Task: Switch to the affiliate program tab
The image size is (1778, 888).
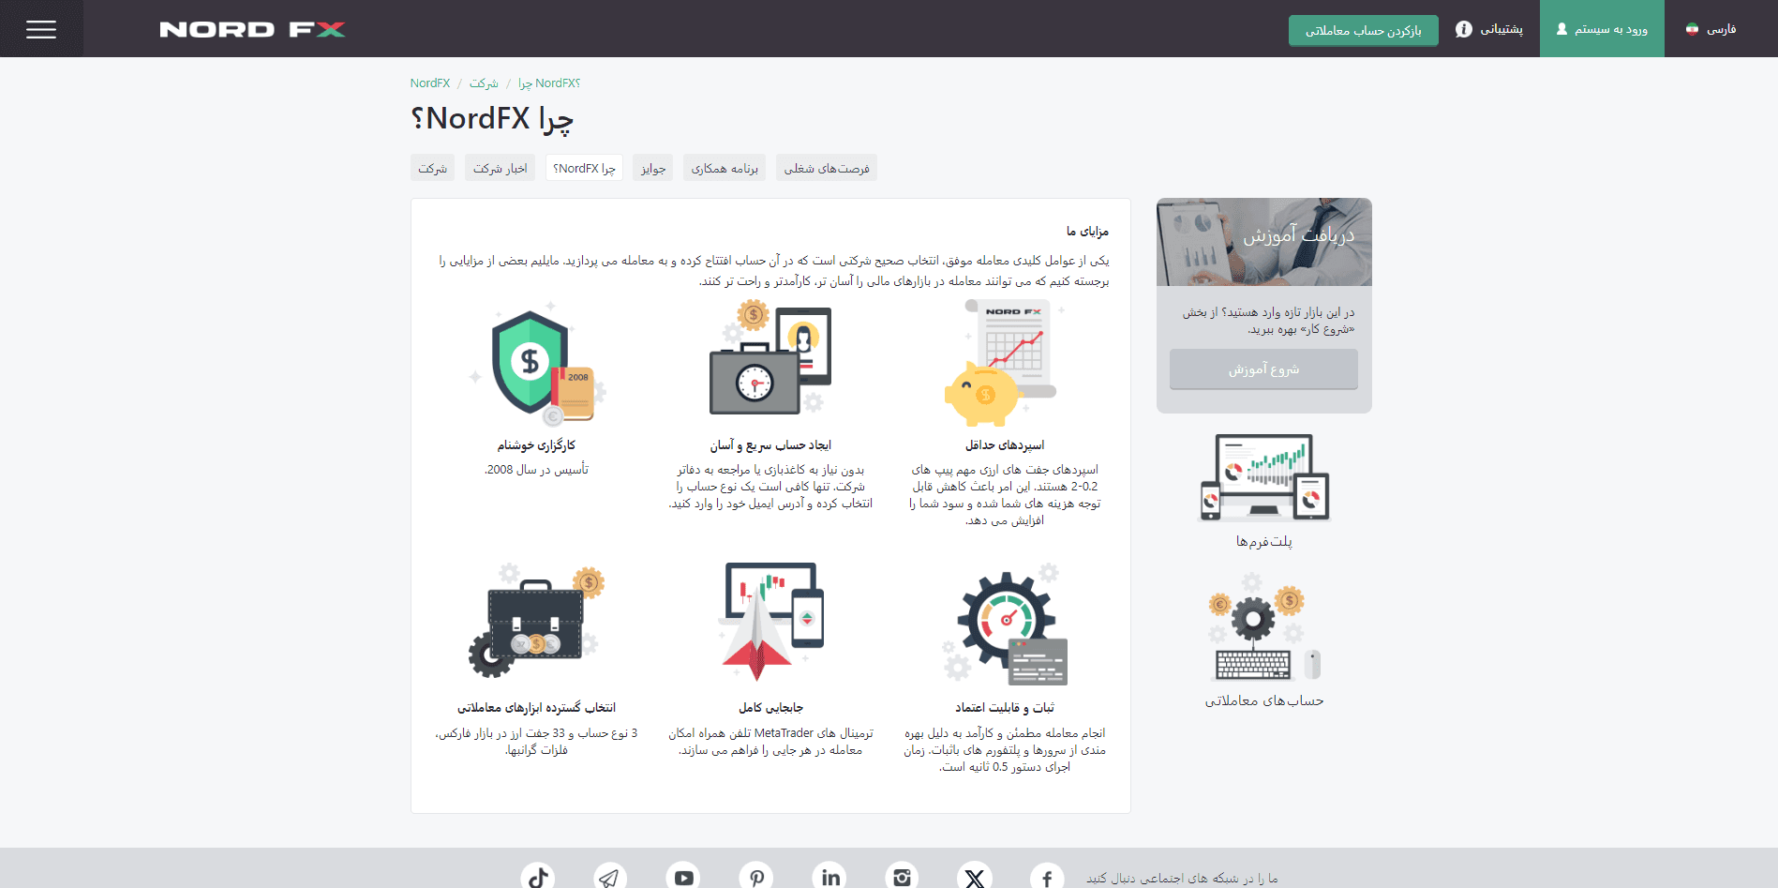Action: click(x=725, y=168)
